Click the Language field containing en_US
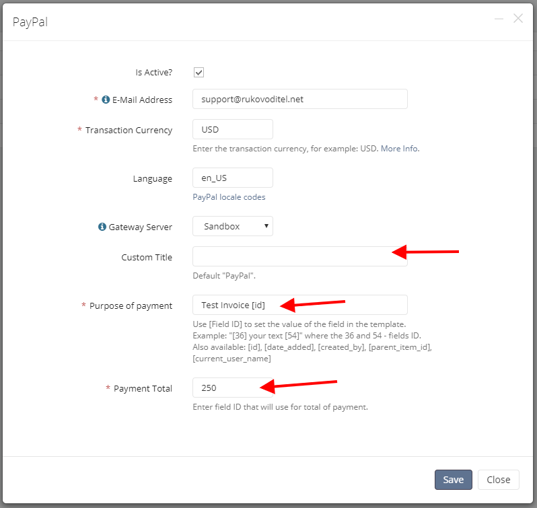The image size is (537, 508). click(x=233, y=178)
